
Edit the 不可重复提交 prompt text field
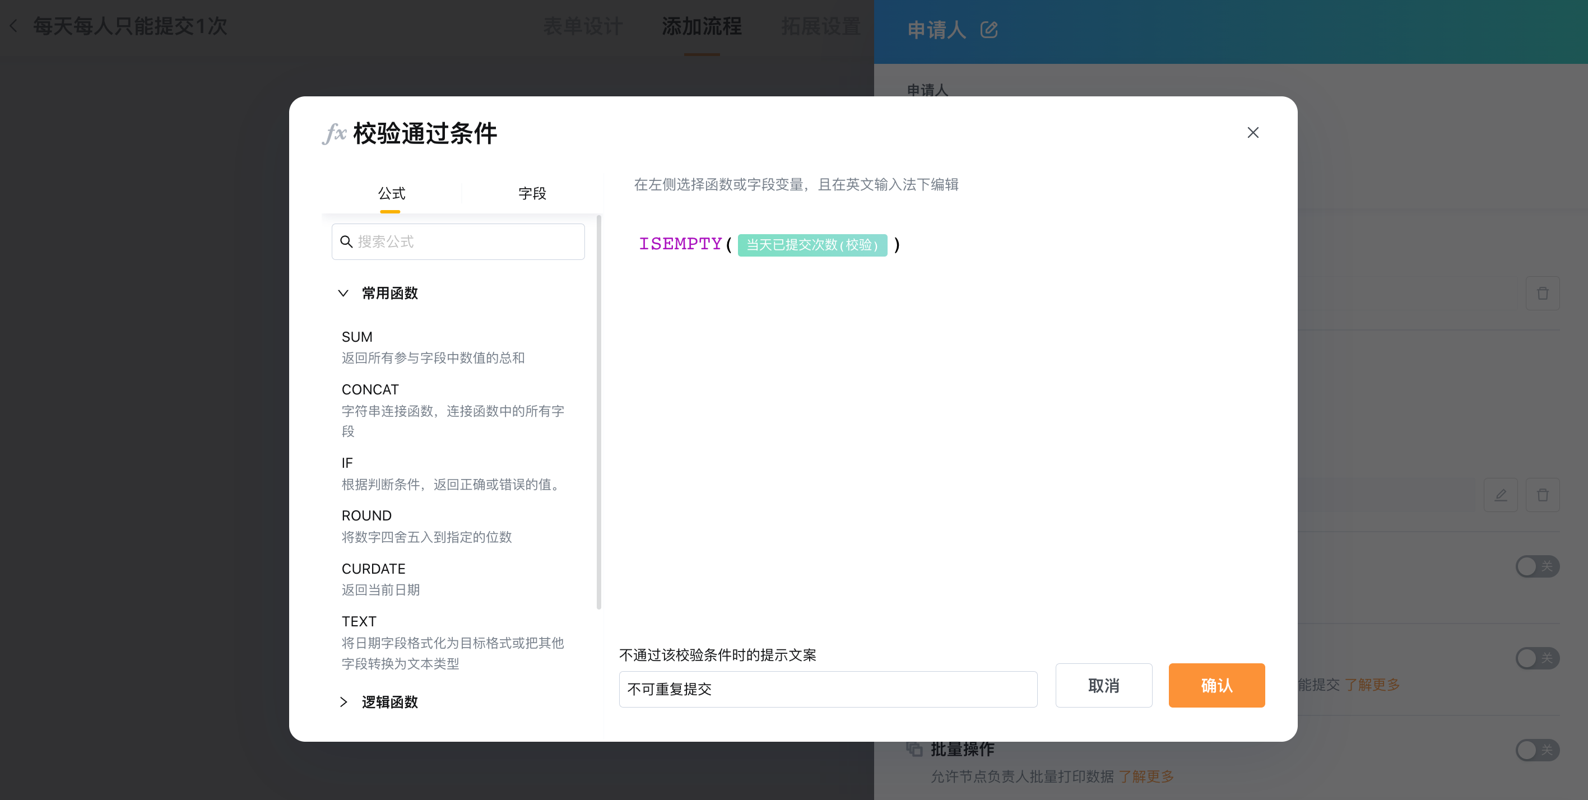[827, 689]
